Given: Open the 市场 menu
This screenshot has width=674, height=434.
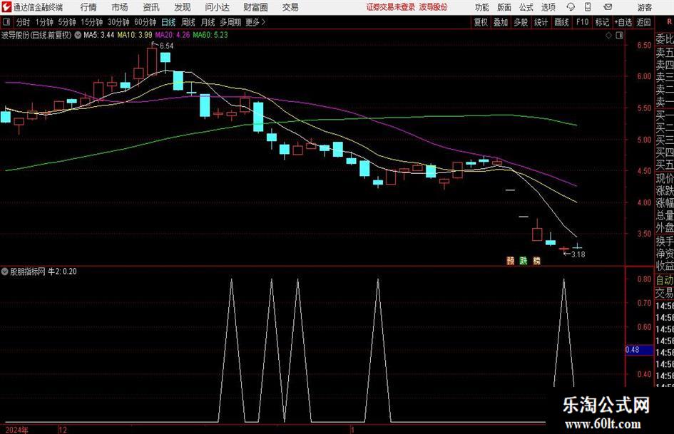Looking at the screenshot, I should pos(120,7).
